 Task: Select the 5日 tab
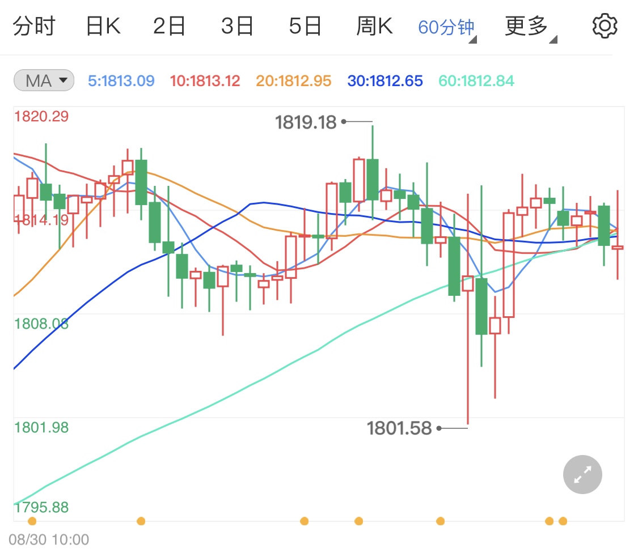point(305,27)
